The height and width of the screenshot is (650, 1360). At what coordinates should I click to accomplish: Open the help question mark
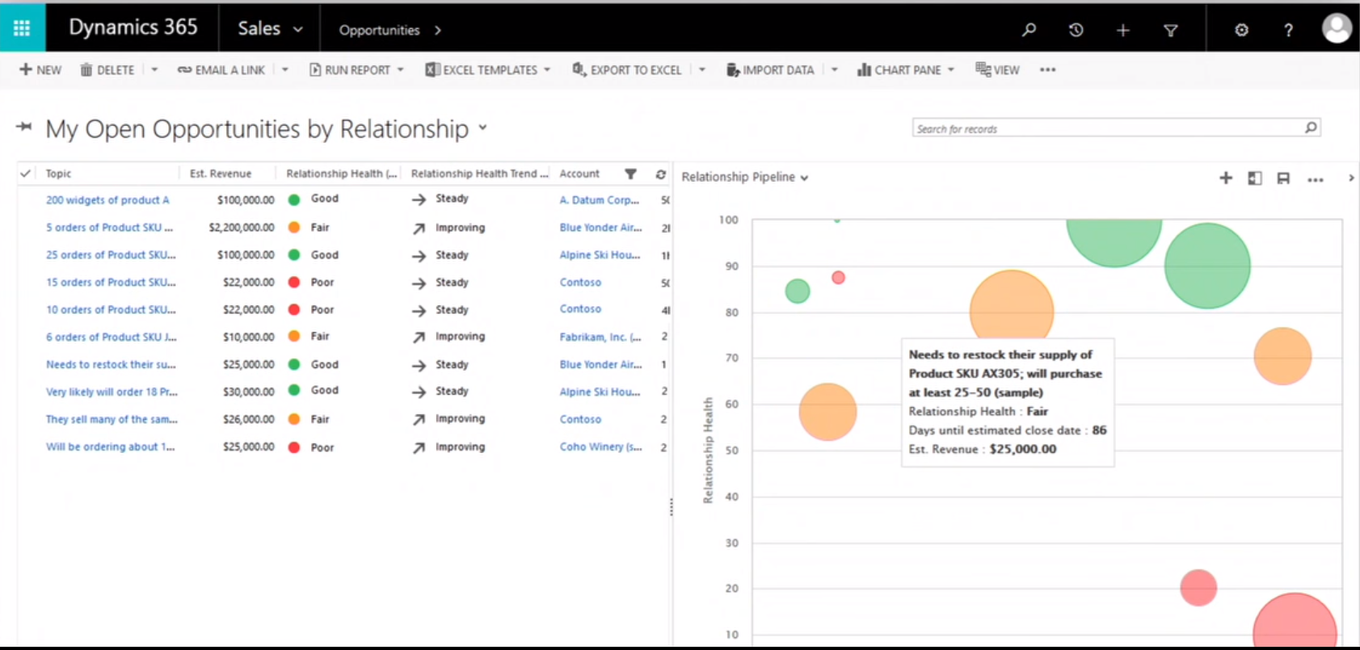coord(1288,30)
